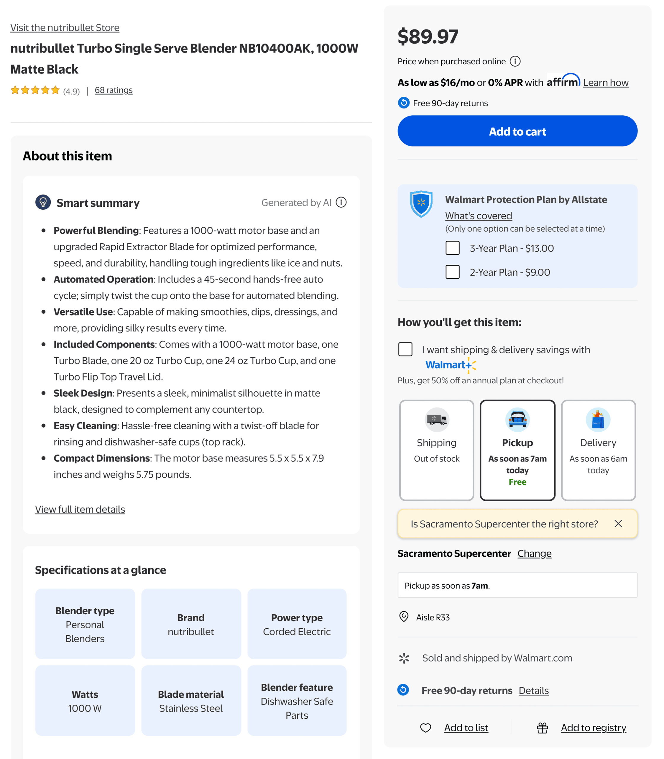Open the Visit the nutribullet Store link
This screenshot has width=664, height=759.
tap(65, 27)
